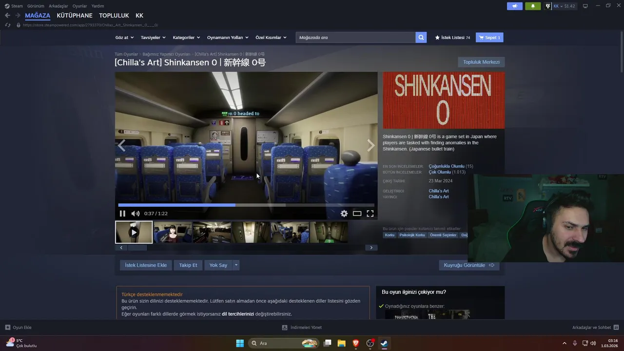Toggle theater mode in video player

[x=357, y=214]
